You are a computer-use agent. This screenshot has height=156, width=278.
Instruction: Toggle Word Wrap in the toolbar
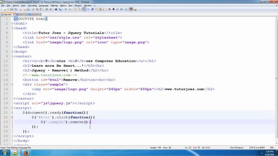pos(84,10)
